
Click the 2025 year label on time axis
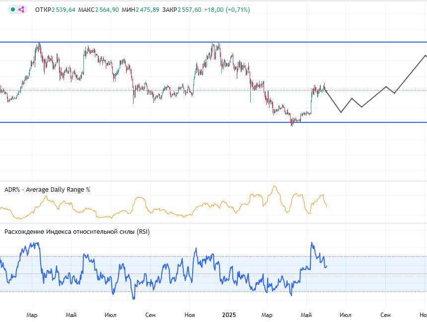tap(229, 315)
